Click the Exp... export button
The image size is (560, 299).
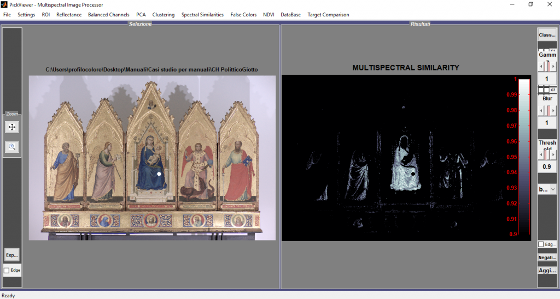click(12, 255)
